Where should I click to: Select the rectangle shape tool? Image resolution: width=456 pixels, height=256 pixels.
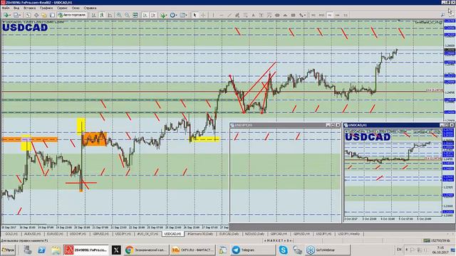[293, 15]
